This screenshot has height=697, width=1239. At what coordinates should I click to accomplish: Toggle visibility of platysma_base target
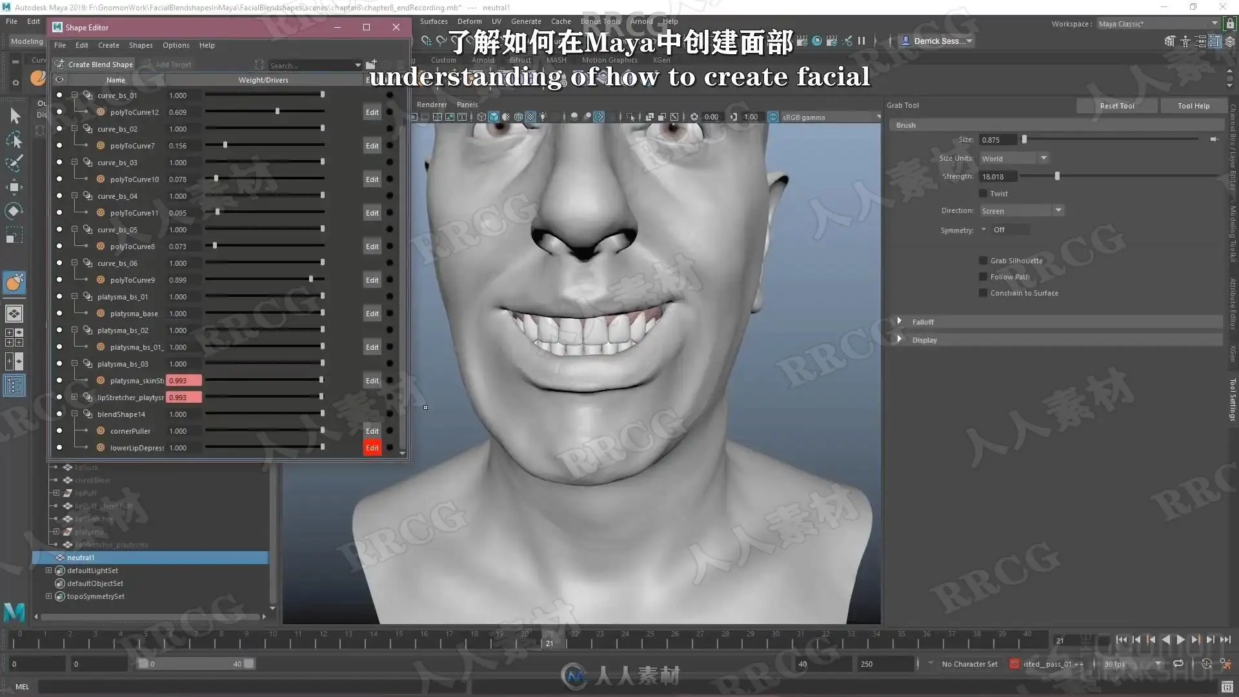point(59,314)
